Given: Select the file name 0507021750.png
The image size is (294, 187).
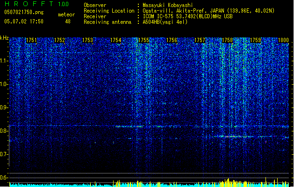Looking at the screenshot, I should (24, 12).
